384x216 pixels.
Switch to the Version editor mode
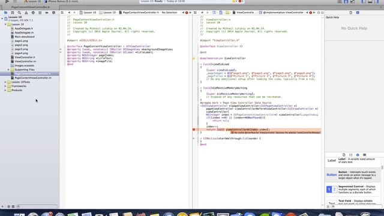[x=352, y=1]
